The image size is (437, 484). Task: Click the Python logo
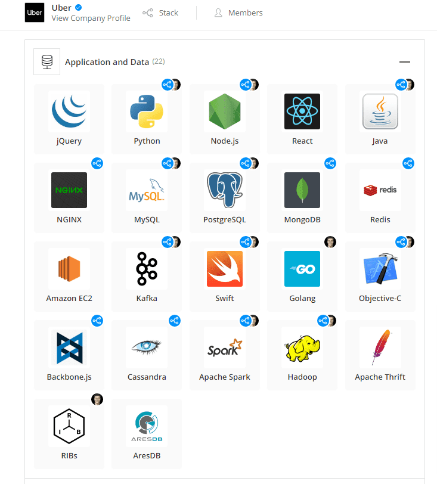147,111
